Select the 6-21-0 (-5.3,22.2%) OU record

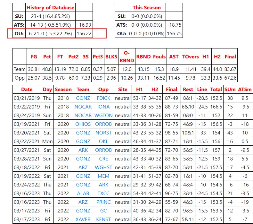50,34
